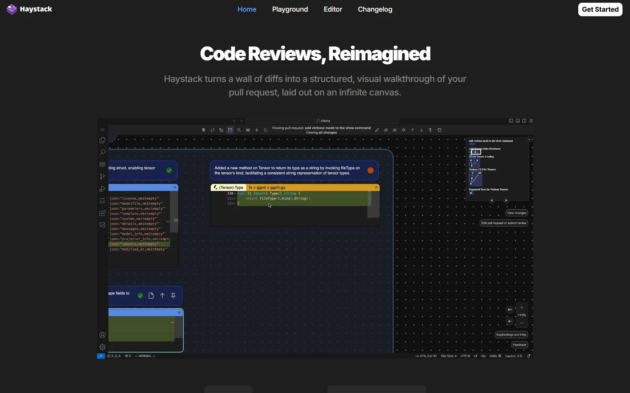This screenshot has width=630, height=393.
Task: Click the forward navigation arrow near search
Action: tap(241, 121)
